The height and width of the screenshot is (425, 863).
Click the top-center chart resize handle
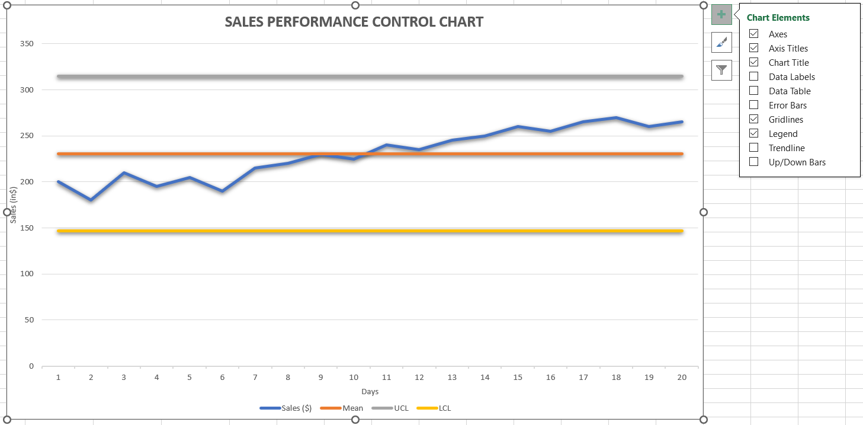pyautogui.click(x=355, y=5)
